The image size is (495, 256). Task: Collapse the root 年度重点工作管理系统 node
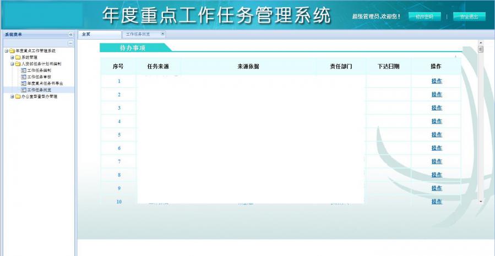(6, 51)
